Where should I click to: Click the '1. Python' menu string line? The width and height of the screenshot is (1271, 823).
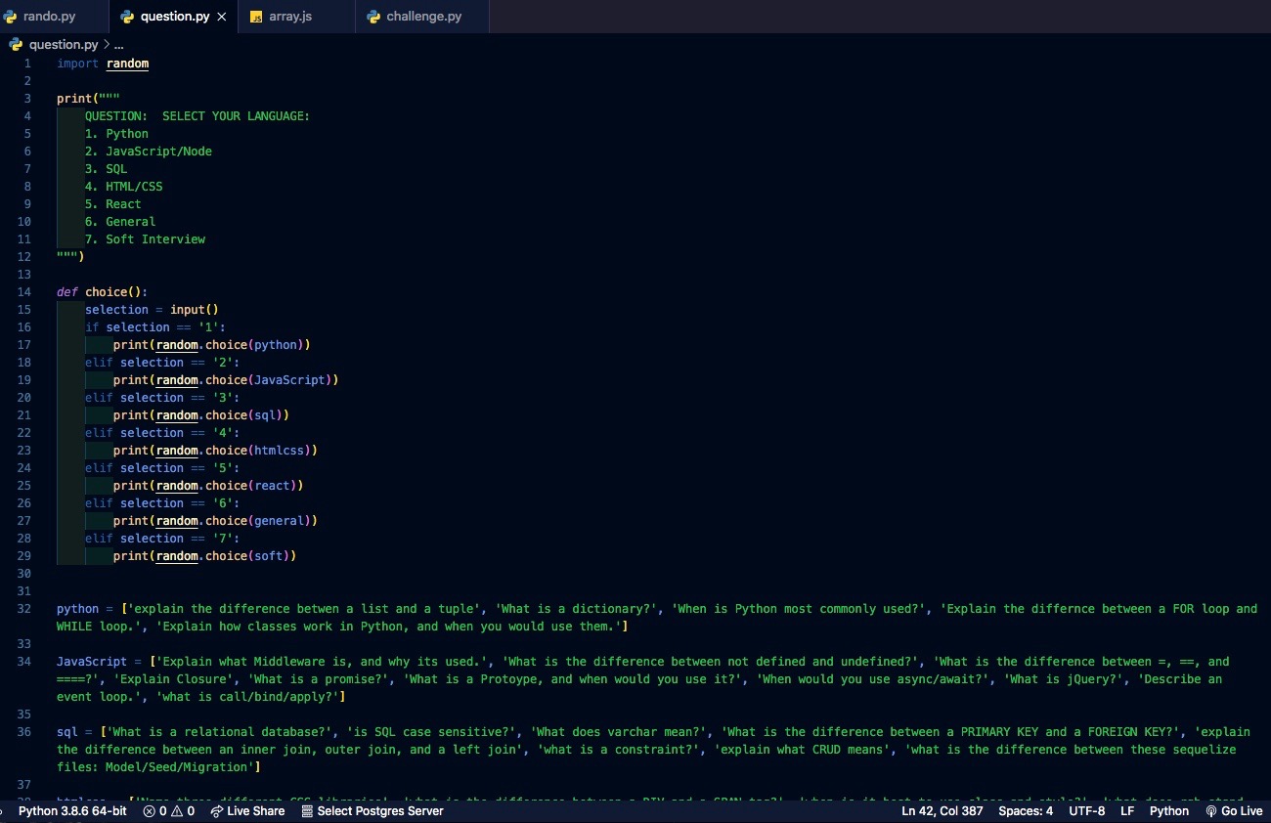point(116,134)
